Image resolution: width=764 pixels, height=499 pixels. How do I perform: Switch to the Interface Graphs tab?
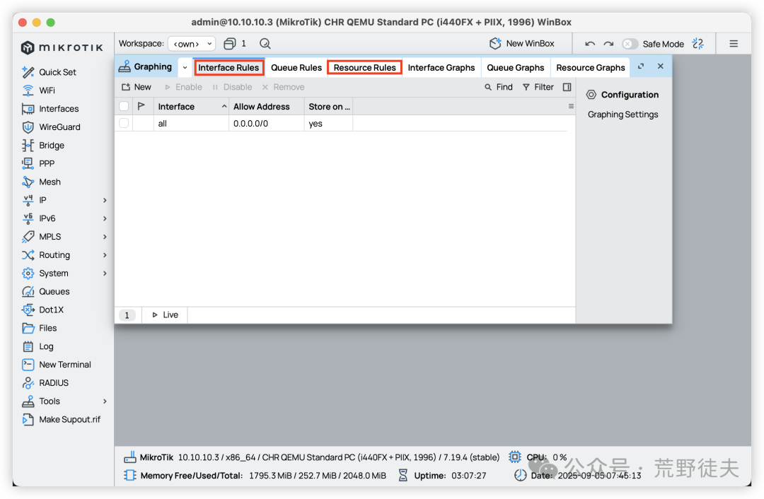coord(441,68)
